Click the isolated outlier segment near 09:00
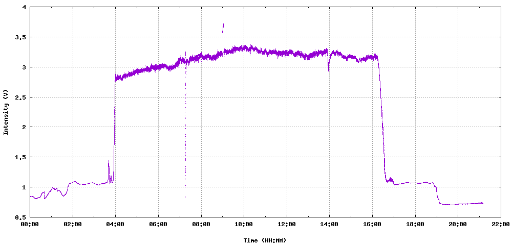 pyautogui.click(x=223, y=28)
